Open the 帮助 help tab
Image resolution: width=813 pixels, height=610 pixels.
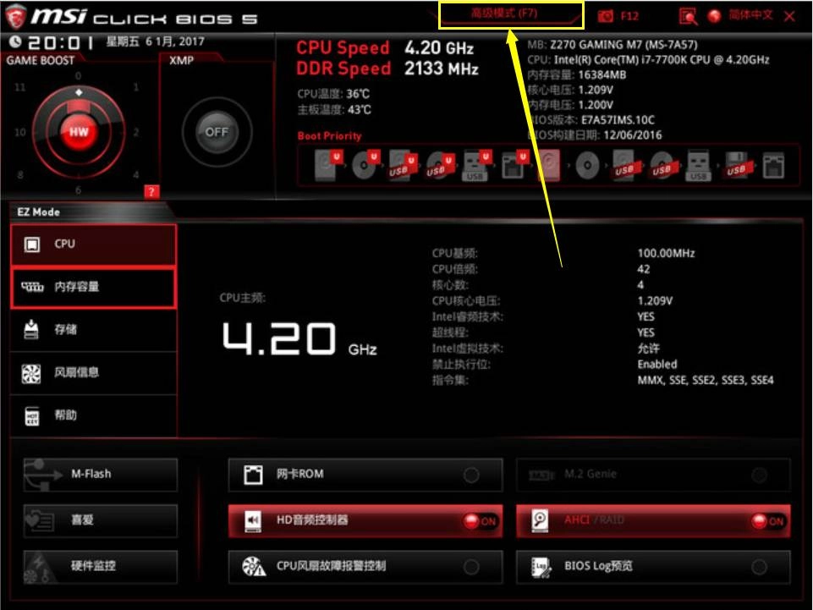[x=93, y=415]
